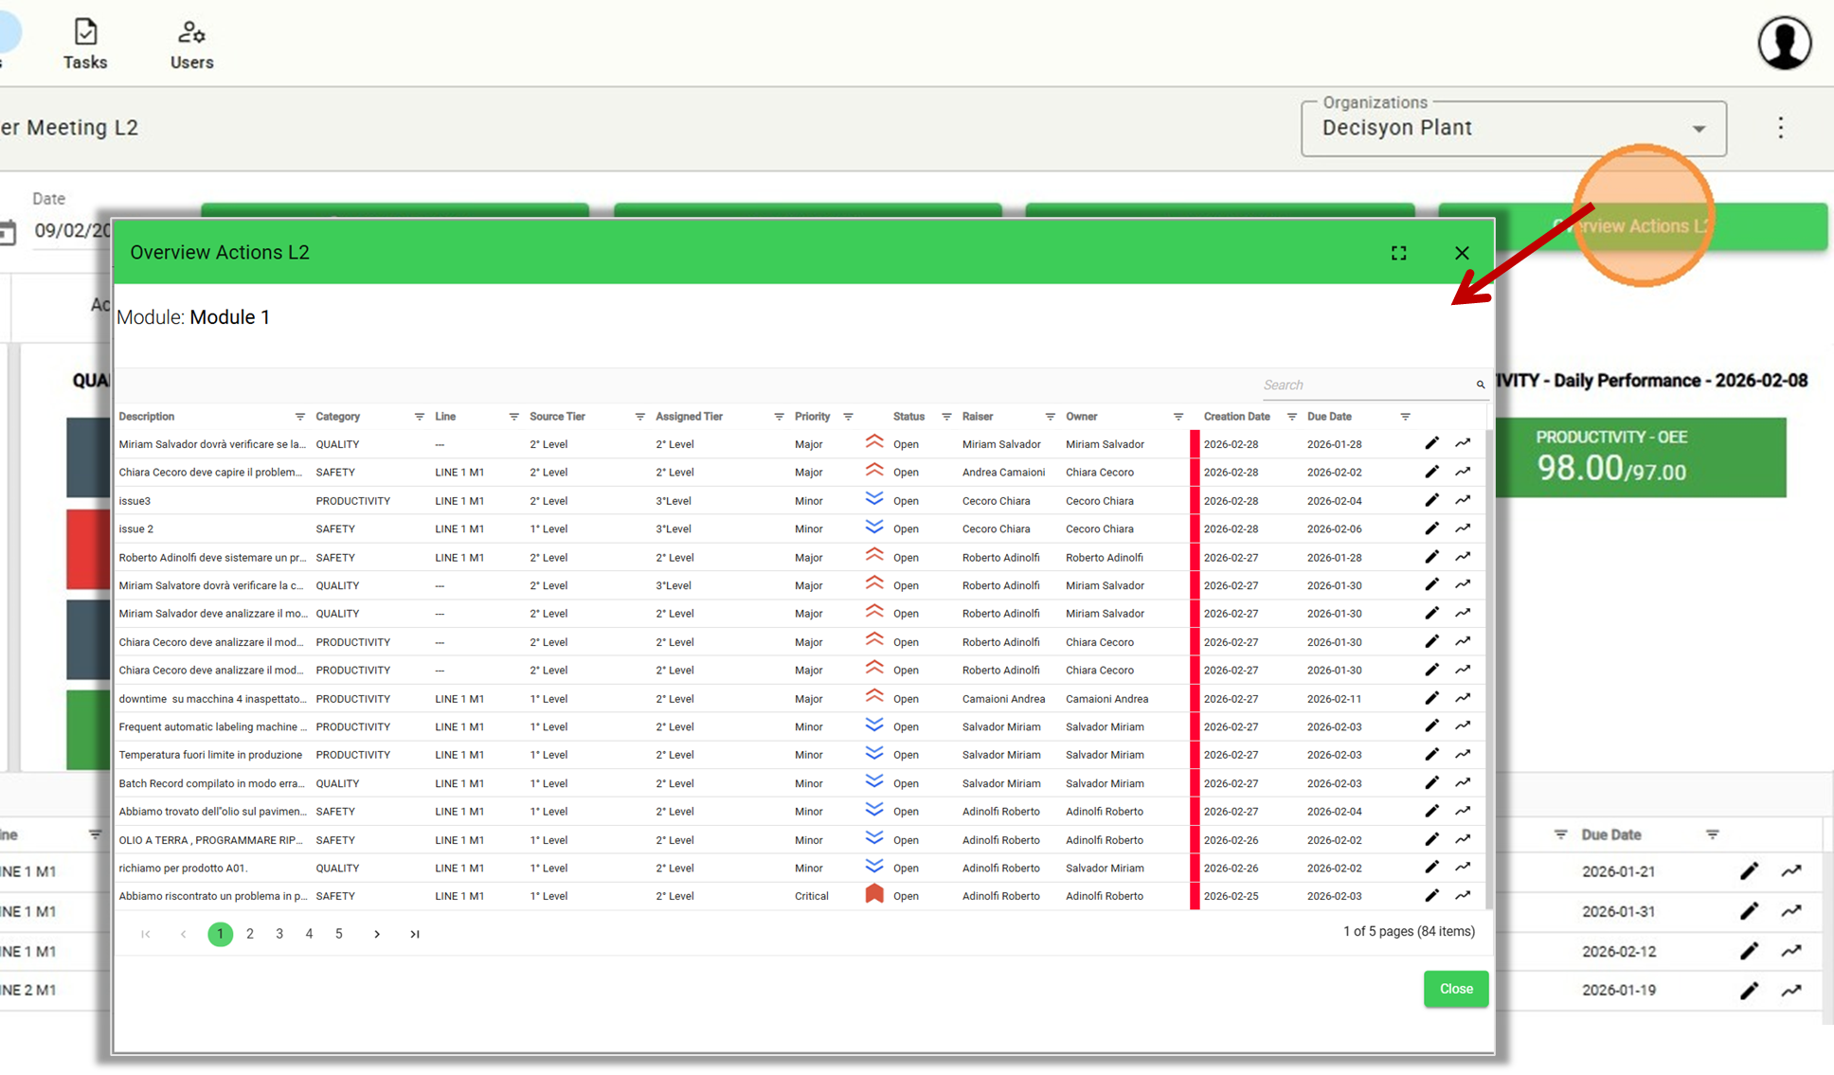Open trend chart icon for issue 2 row
This screenshot has height=1075, width=1834.
click(x=1463, y=529)
